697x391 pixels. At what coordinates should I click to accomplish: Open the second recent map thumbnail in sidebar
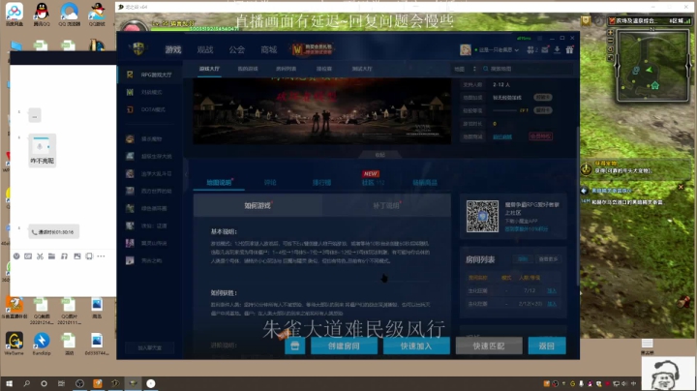pyautogui.click(x=130, y=157)
